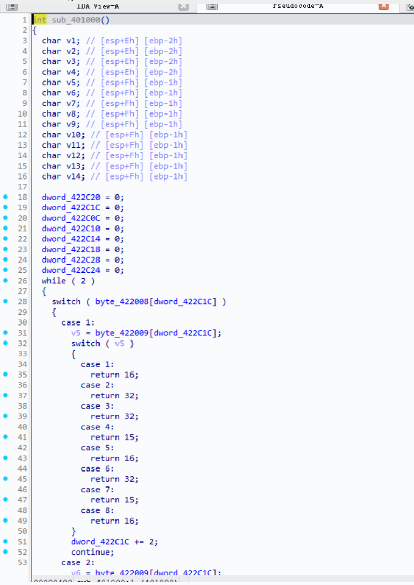
Task: Toggle breakpoint dot on line 52
Action: pyautogui.click(x=5, y=552)
